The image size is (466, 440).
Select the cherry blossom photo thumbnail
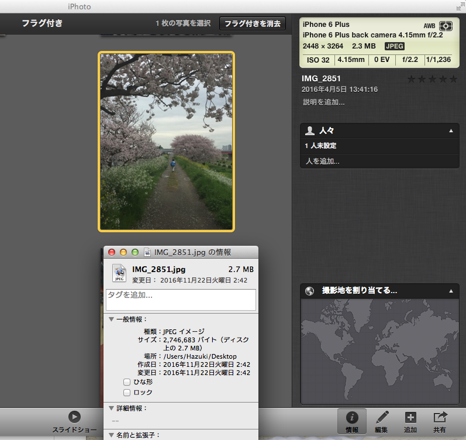(167, 141)
